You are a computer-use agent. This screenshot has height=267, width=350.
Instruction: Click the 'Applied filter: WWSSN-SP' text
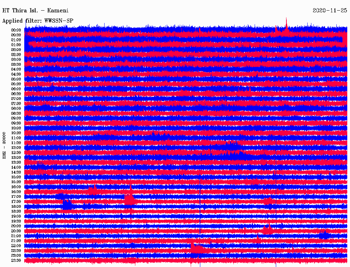tap(38, 21)
